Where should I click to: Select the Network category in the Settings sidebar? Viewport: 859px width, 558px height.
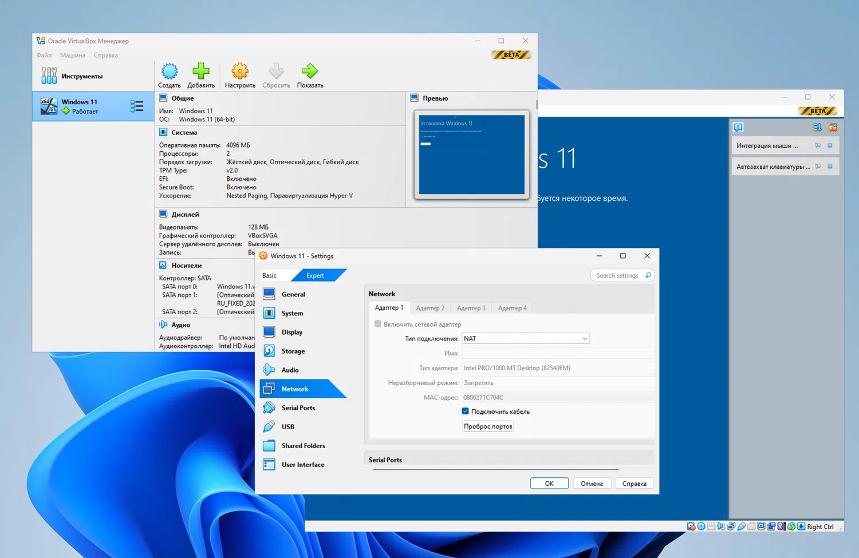(303, 389)
